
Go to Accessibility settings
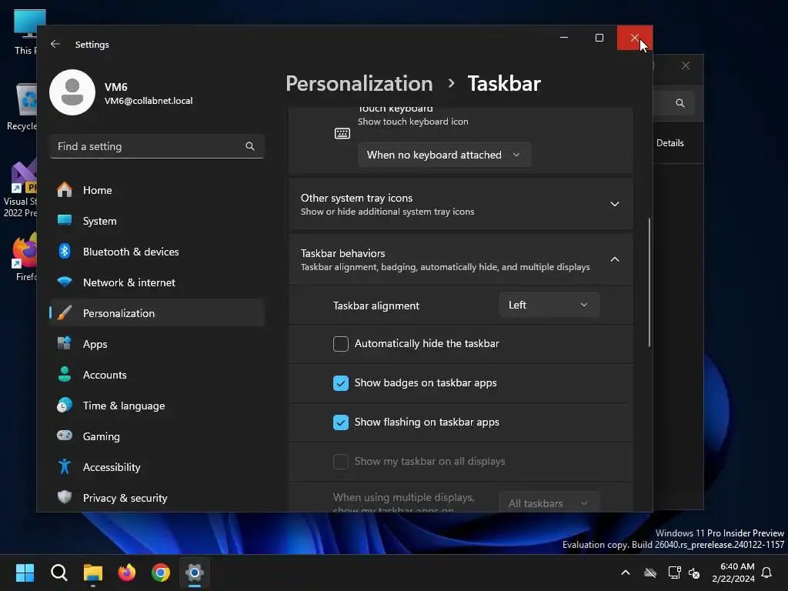[x=156, y=467]
